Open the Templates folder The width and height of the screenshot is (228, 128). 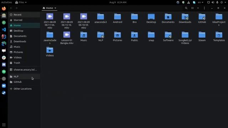tap(219, 37)
